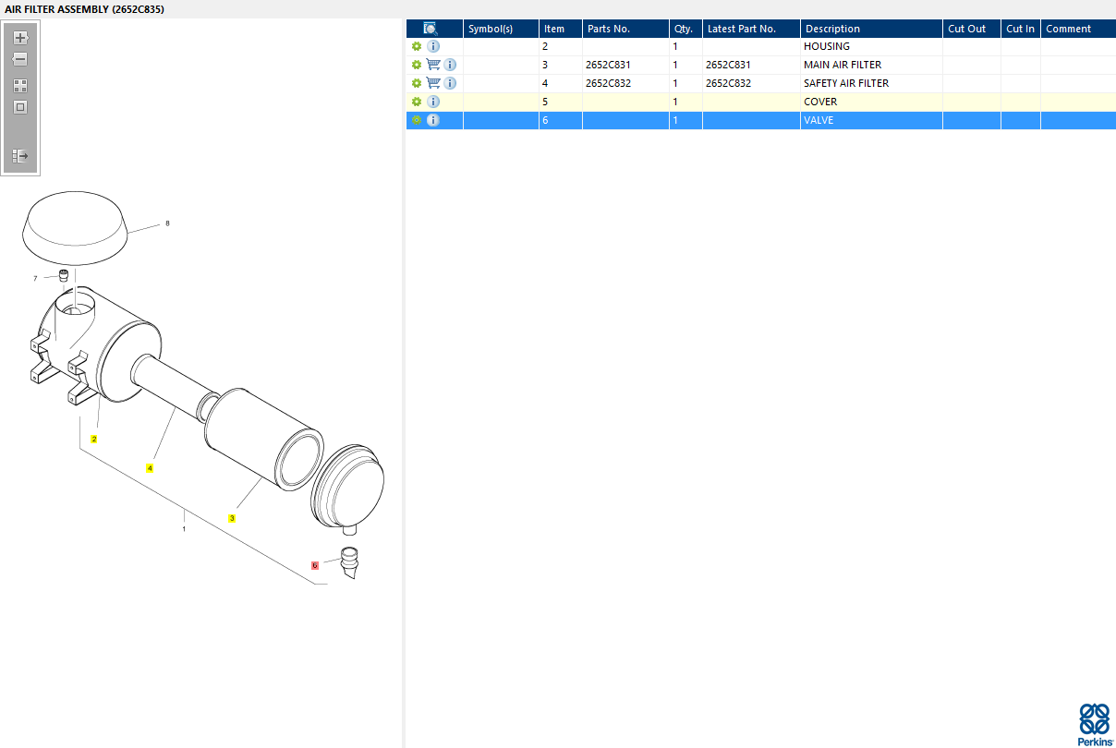Sort by Symbol(s) column header
1116x748 pixels.
pyautogui.click(x=501, y=29)
